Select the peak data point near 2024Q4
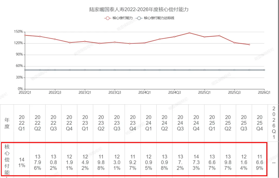This screenshot has height=178, width=279. tap(189, 33)
